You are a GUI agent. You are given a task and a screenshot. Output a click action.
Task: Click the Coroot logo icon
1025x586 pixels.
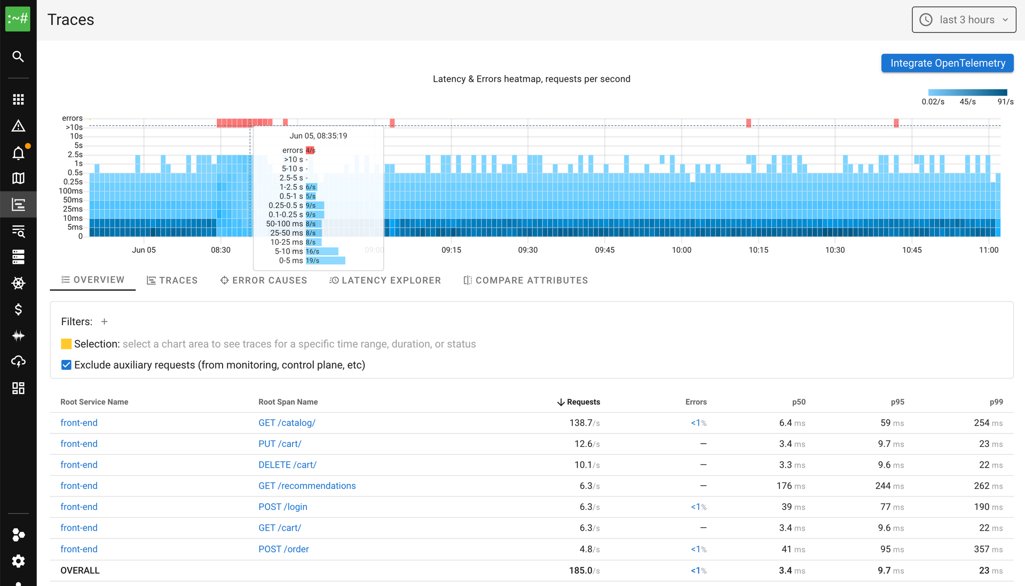pyautogui.click(x=18, y=19)
